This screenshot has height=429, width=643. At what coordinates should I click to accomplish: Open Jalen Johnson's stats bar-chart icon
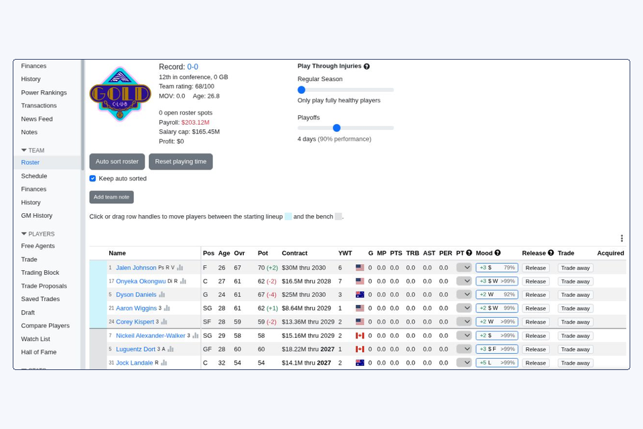180,267
